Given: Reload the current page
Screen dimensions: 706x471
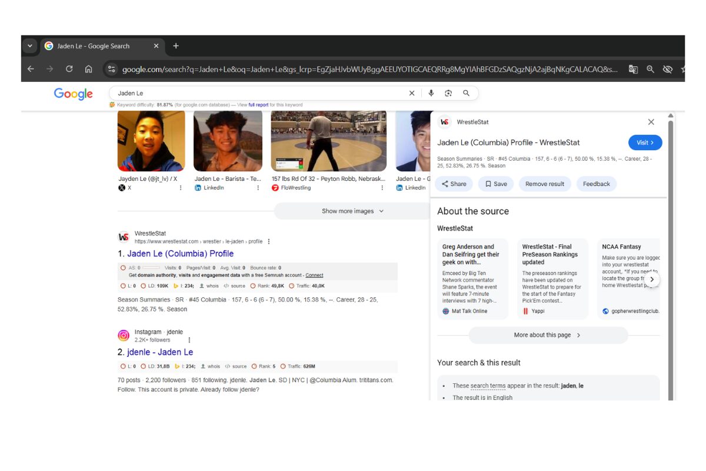Looking at the screenshot, I should pyautogui.click(x=69, y=69).
